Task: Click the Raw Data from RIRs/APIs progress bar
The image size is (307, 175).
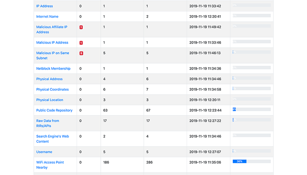Action: click(251, 119)
